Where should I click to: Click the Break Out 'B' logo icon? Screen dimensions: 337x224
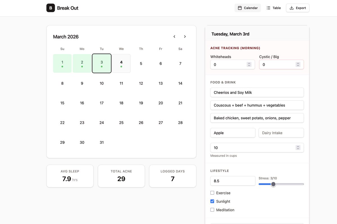(51, 8)
